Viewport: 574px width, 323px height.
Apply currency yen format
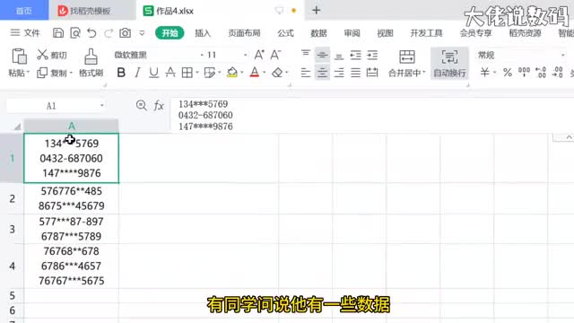pyautogui.click(x=485, y=73)
